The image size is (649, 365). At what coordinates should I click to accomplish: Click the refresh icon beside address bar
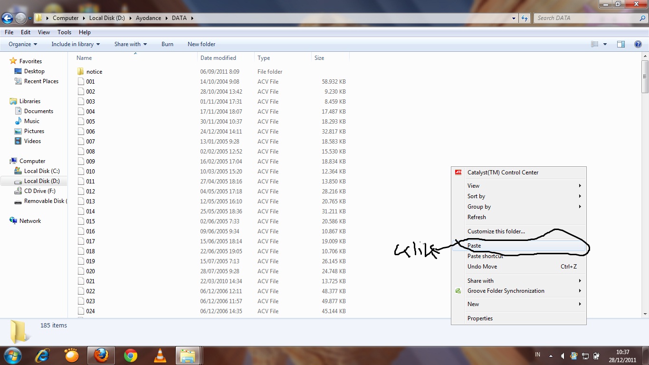[x=525, y=18]
